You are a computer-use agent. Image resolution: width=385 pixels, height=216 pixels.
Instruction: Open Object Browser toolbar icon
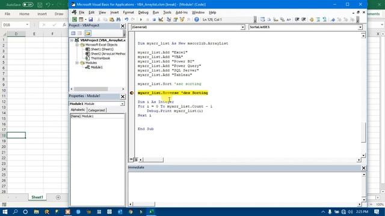182,19
